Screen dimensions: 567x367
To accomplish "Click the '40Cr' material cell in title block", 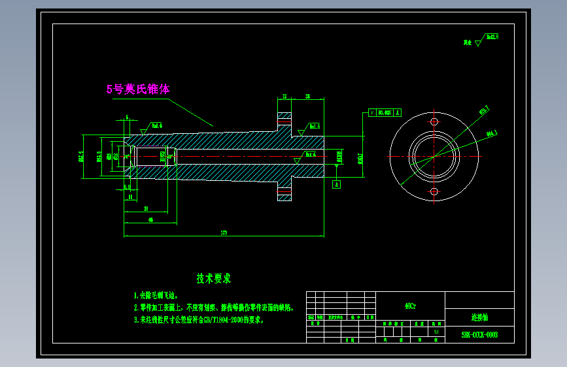I will point(411,306).
